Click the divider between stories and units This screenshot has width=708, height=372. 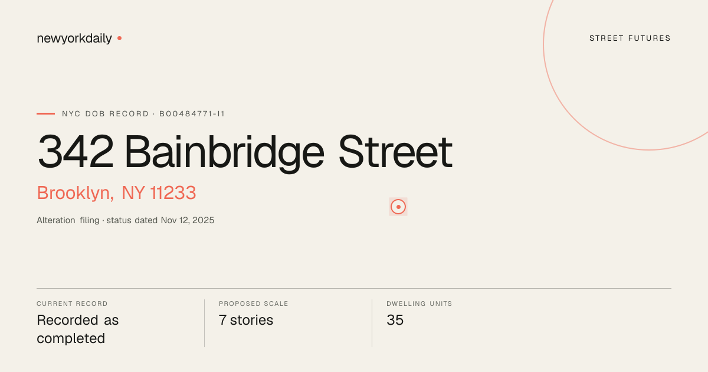(x=372, y=323)
